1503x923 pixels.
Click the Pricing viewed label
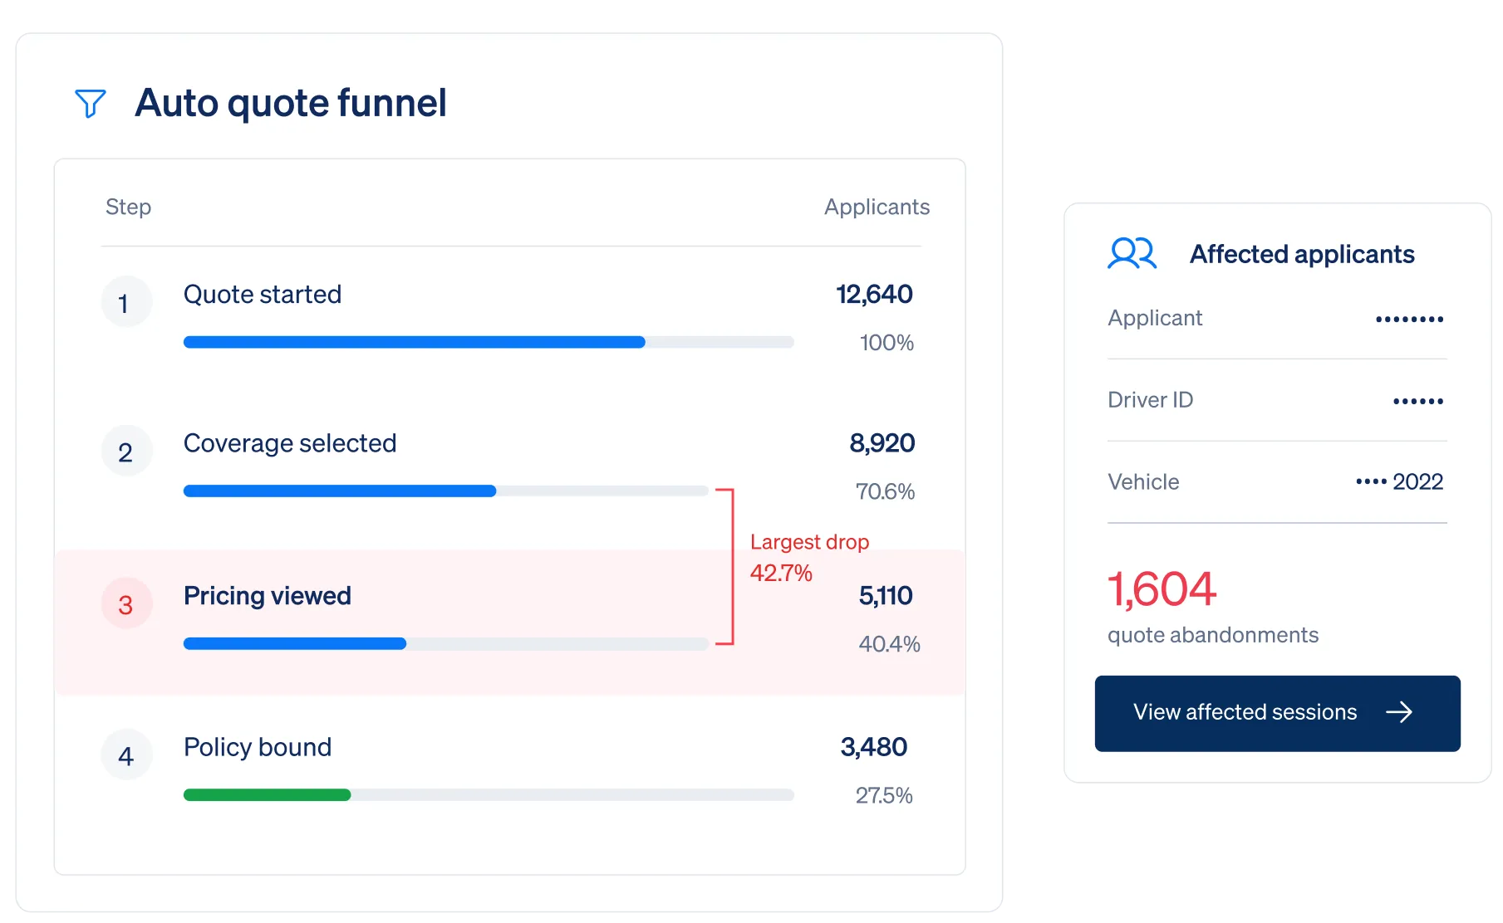pos(268,596)
